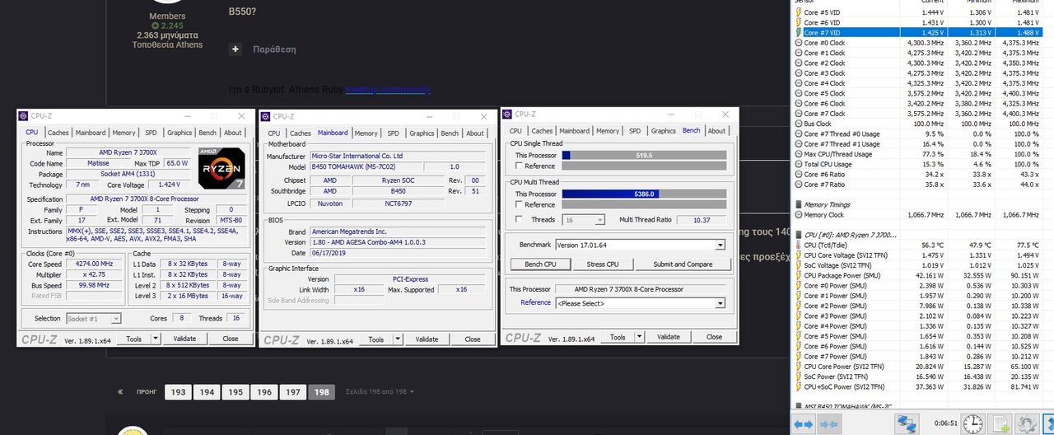
Task: Open the Threads count dropdown
Action: click(x=600, y=220)
